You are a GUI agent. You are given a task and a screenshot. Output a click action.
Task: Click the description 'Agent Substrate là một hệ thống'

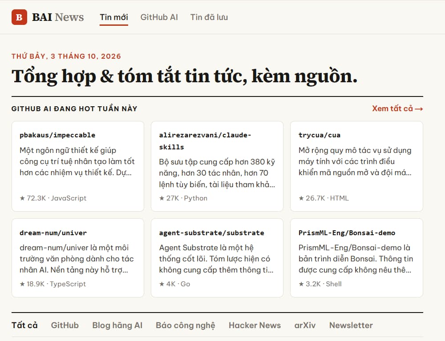[x=216, y=258]
